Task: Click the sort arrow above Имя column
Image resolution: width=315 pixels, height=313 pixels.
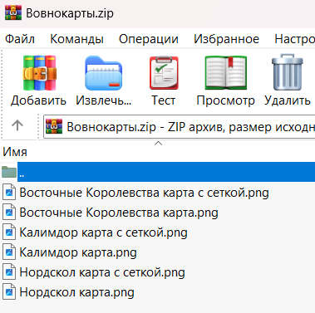Action: pos(158,143)
